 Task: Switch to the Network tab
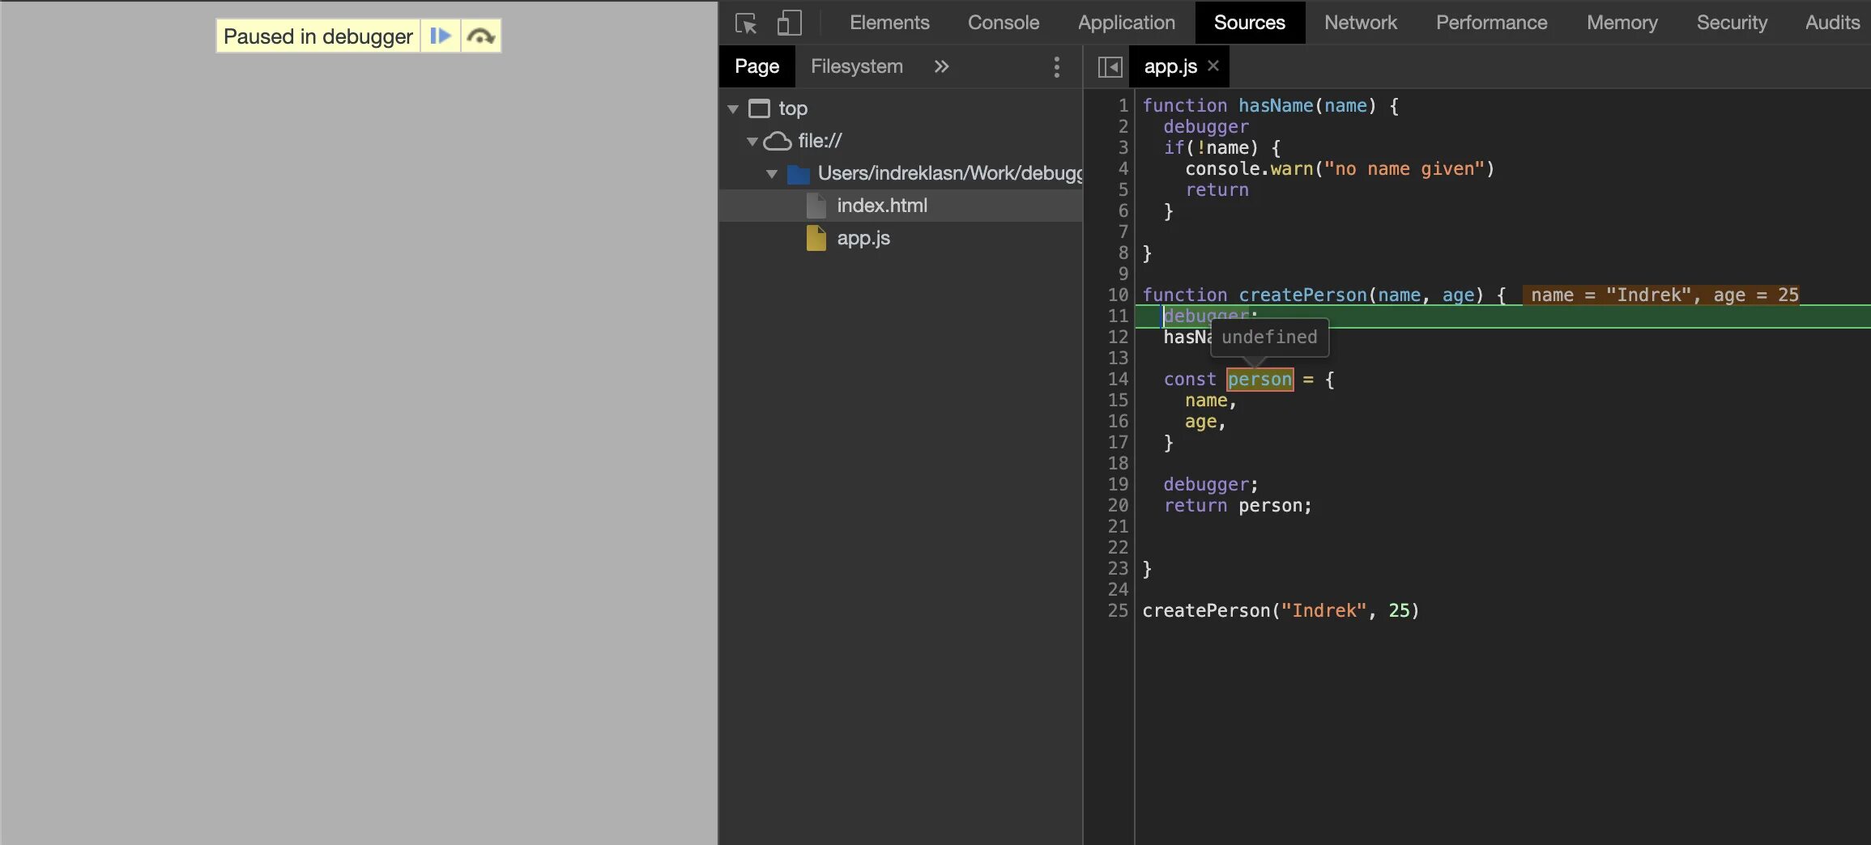[1361, 23]
